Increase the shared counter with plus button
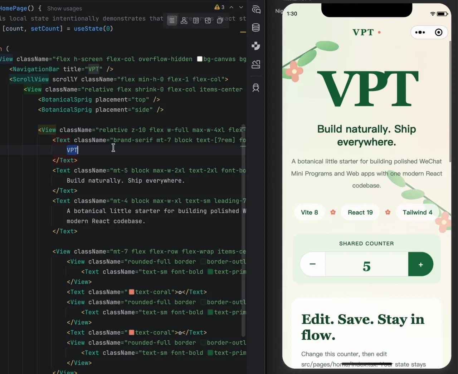The image size is (458, 374). pyautogui.click(x=421, y=264)
